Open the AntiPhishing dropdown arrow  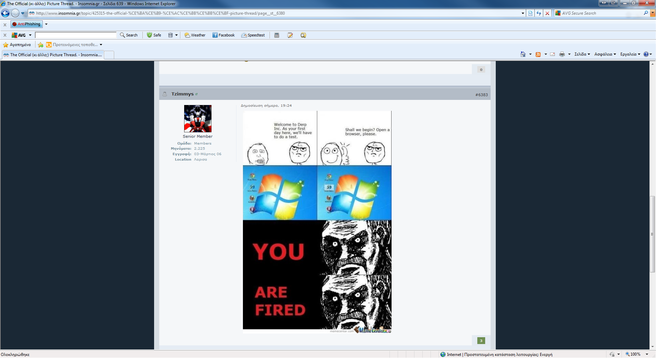pos(46,24)
